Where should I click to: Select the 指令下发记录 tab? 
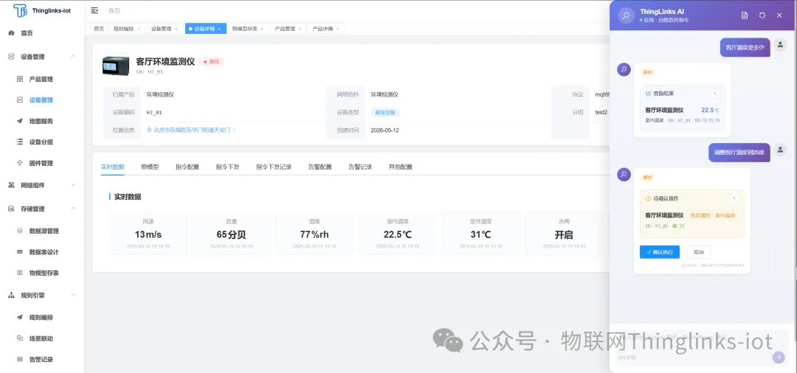(274, 167)
